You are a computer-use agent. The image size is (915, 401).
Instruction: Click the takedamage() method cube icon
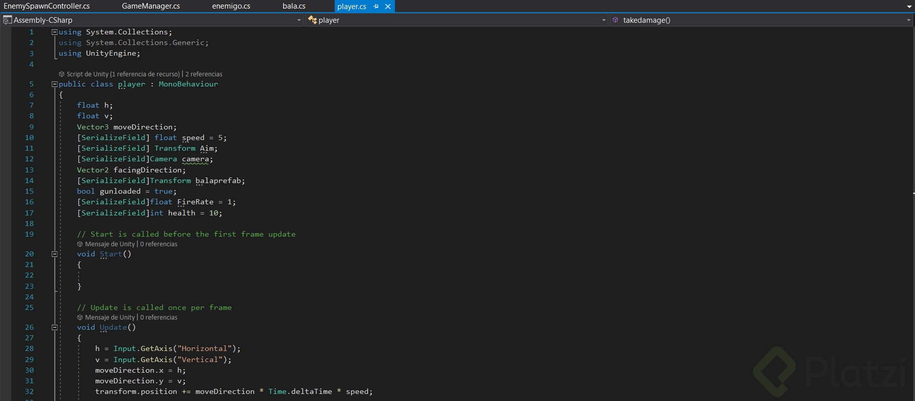coord(615,20)
